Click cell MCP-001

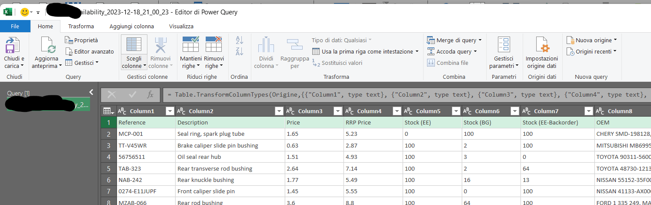click(x=146, y=134)
